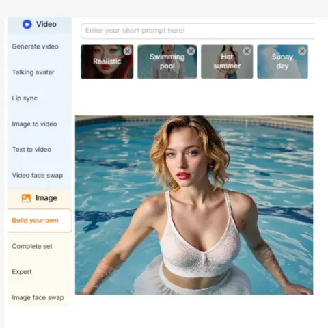The height and width of the screenshot is (328, 328).
Task: Select the Build your own tab
Action: 40,220
